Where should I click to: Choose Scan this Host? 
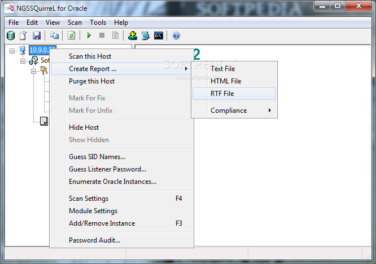pos(122,56)
